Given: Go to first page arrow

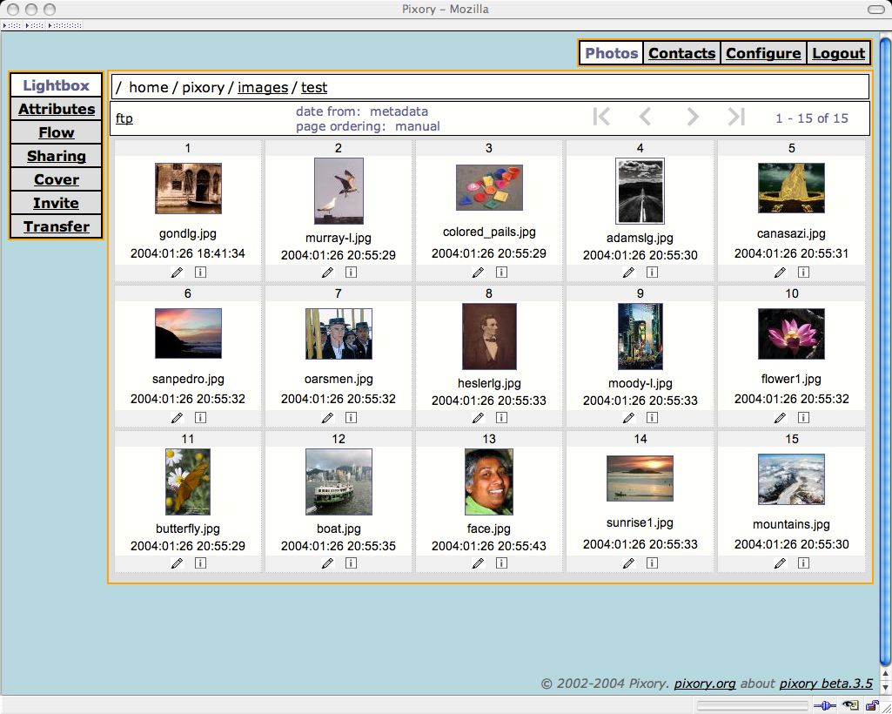Looking at the screenshot, I should point(601,117).
